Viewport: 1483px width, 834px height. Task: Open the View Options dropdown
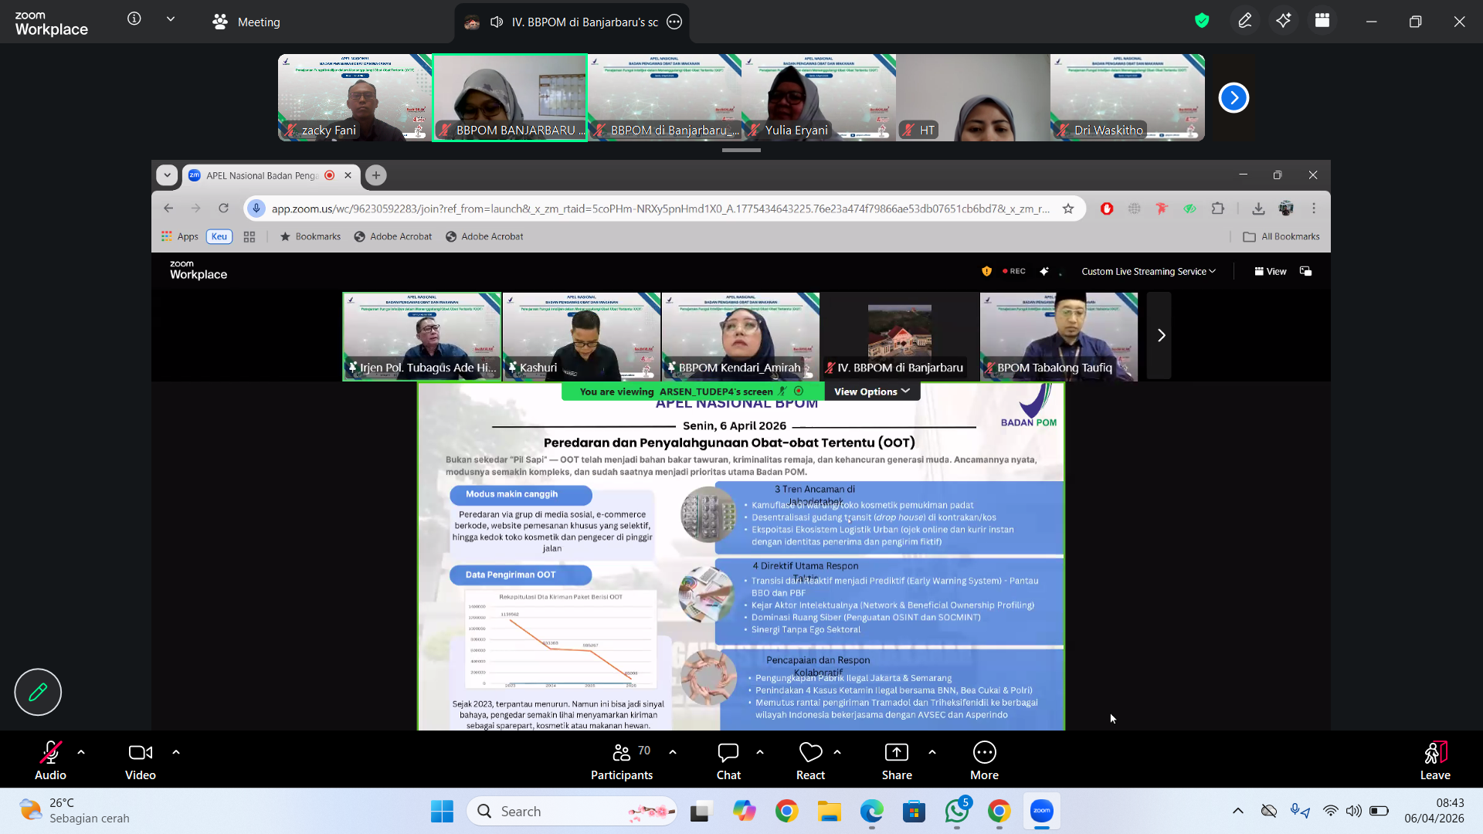871,392
